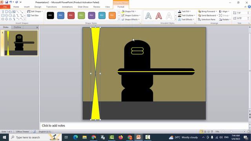Select the Cloud shape

pyautogui.click(x=10, y=19)
